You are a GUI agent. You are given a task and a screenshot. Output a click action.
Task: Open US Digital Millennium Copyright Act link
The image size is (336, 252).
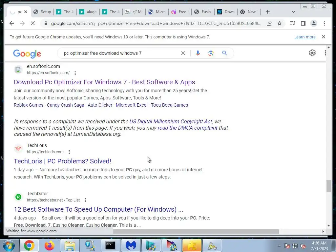(x=171, y=121)
